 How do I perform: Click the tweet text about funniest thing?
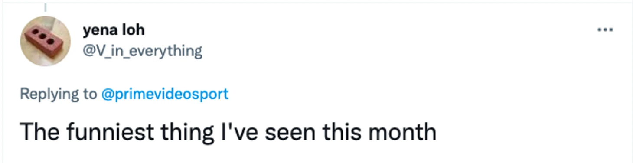228,132
